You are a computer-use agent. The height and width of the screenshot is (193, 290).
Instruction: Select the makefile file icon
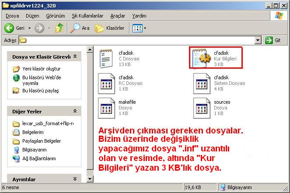click(x=106, y=107)
